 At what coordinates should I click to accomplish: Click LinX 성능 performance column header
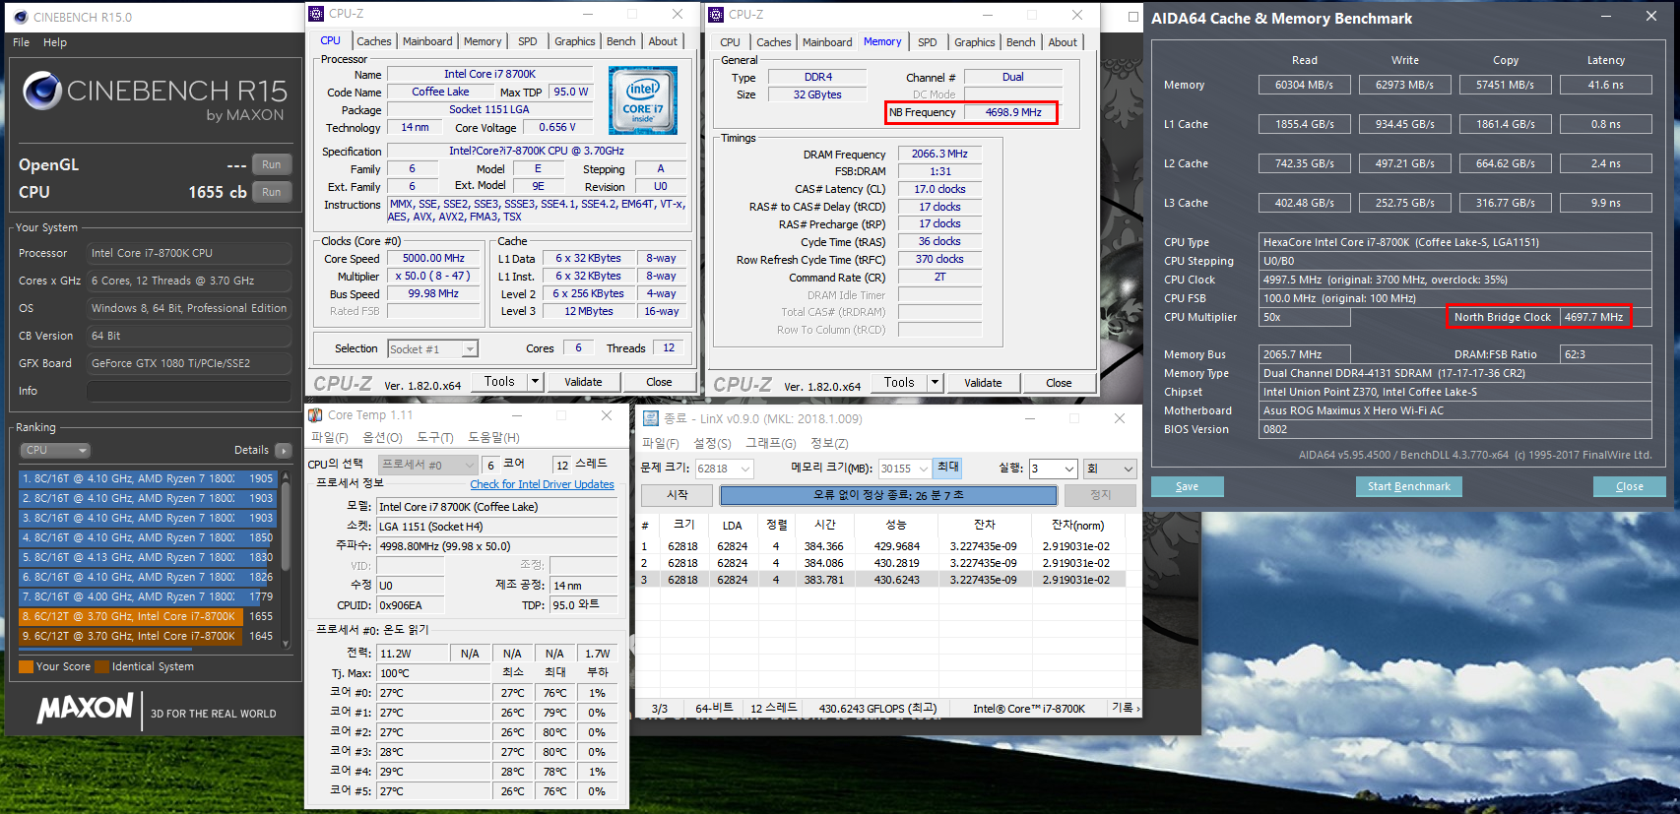[895, 525]
